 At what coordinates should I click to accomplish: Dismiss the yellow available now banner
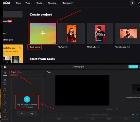point(20,48)
